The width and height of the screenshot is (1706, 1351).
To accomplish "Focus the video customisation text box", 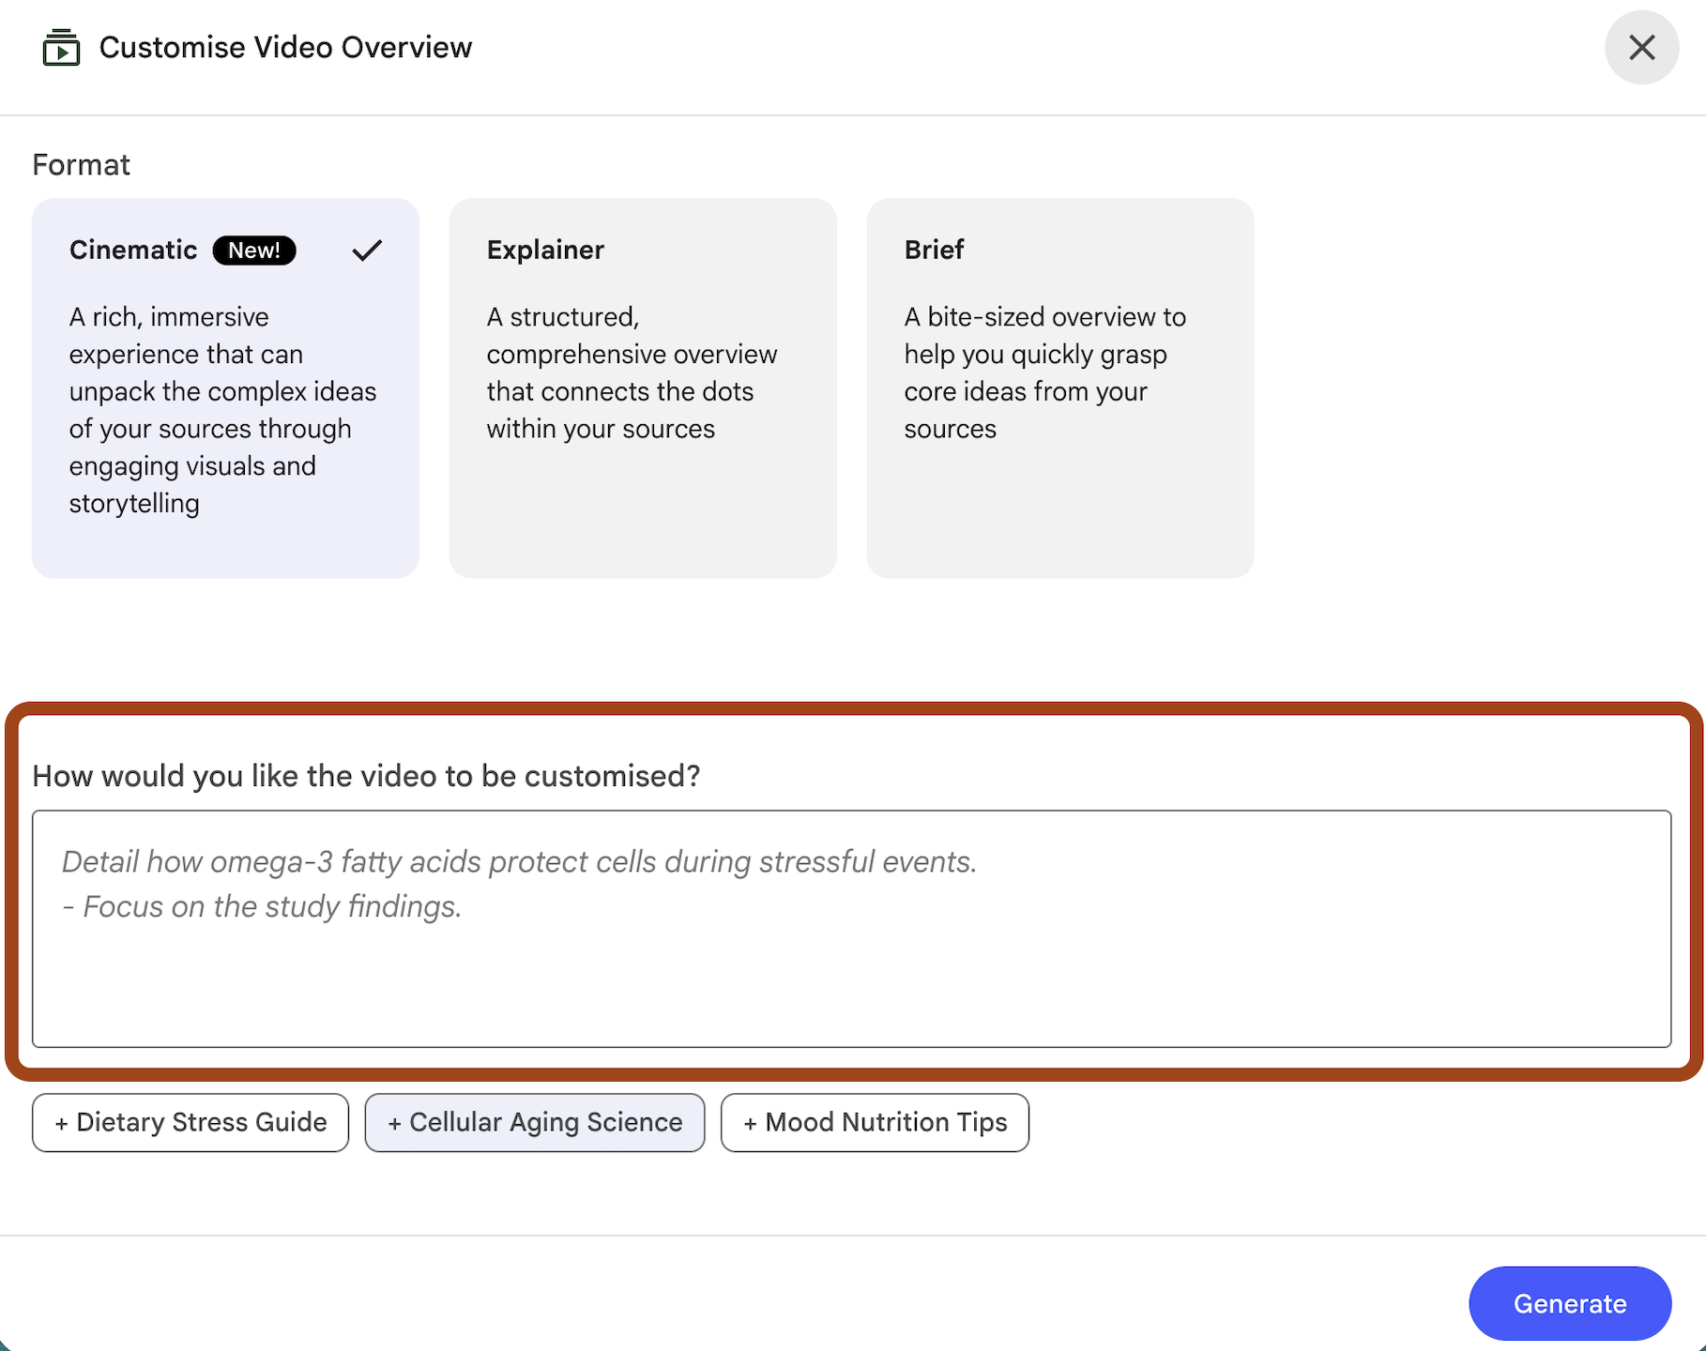I will 852,929.
